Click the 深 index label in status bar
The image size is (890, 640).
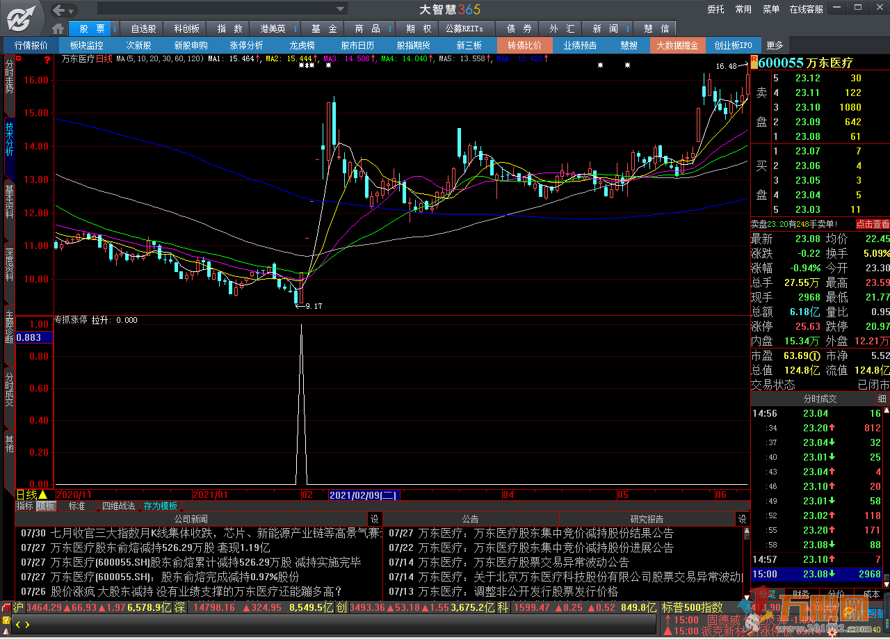pyautogui.click(x=179, y=607)
